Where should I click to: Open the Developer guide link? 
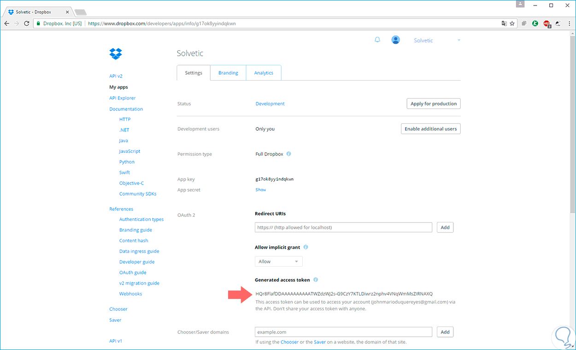(137, 262)
